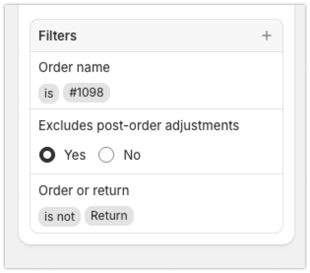This screenshot has height=273, width=310.
Task: Select the Yes radio button
Action: click(x=48, y=155)
